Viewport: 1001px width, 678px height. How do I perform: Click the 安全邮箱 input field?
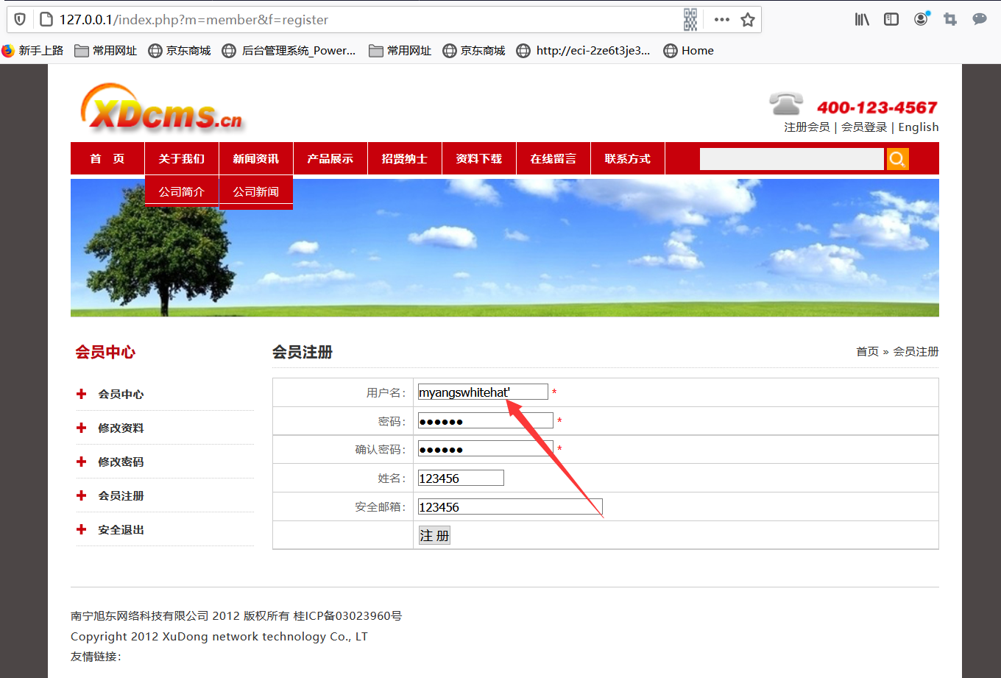click(510, 506)
